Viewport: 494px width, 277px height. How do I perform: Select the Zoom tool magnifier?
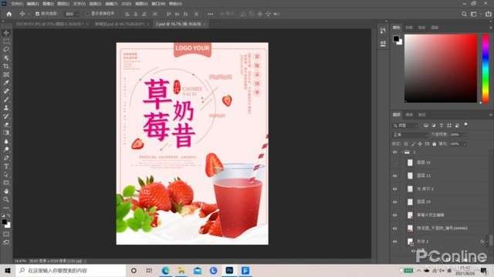coord(6,199)
